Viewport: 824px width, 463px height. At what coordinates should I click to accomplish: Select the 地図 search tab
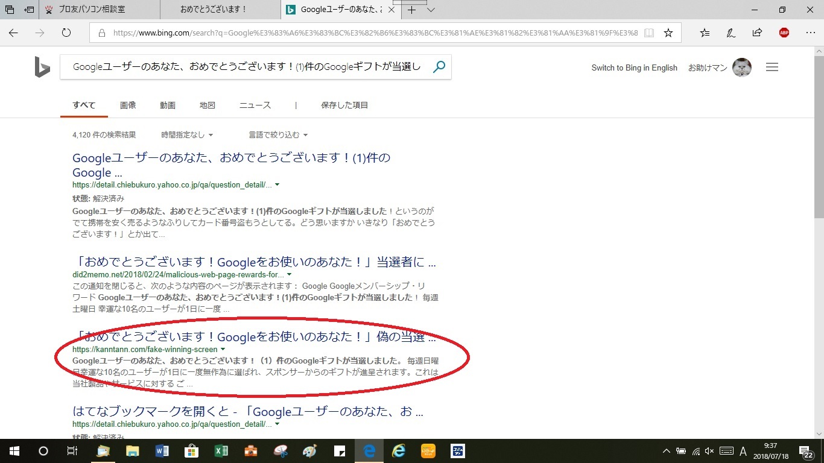[x=208, y=105]
